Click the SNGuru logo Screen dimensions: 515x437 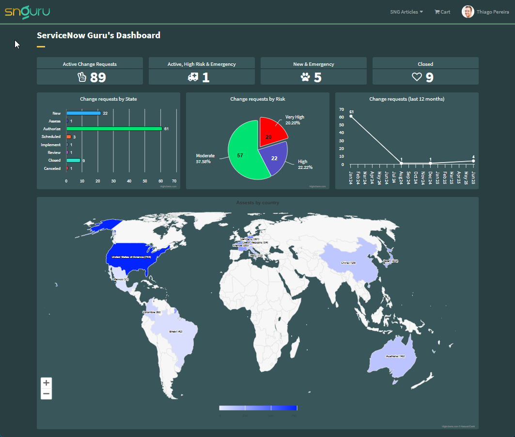27,12
